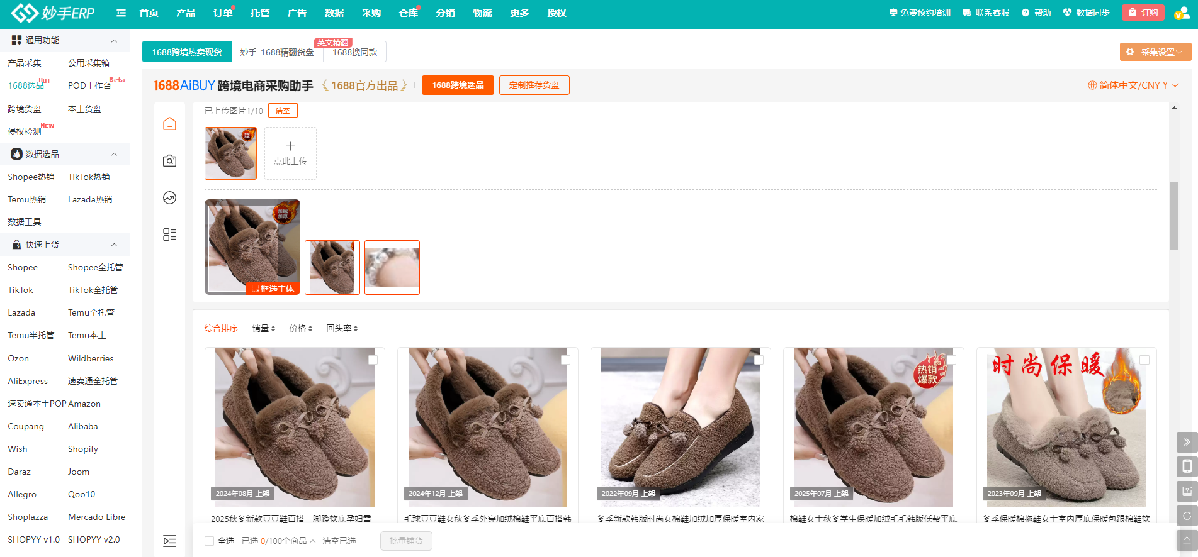Click the 批量铺货 button
Image resolution: width=1198 pixels, height=557 pixels.
406,541
